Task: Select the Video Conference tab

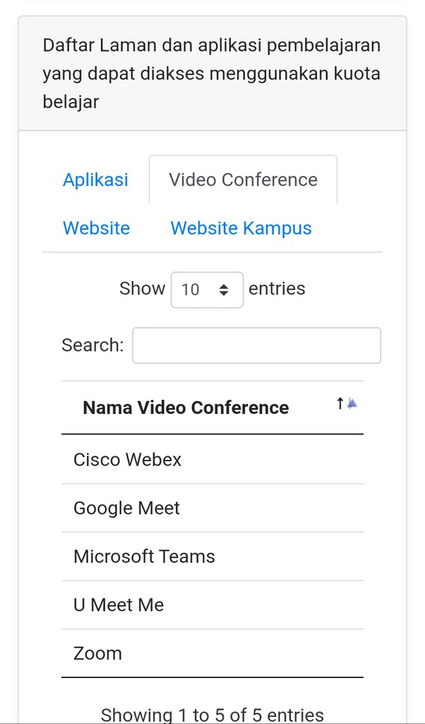Action: [243, 179]
